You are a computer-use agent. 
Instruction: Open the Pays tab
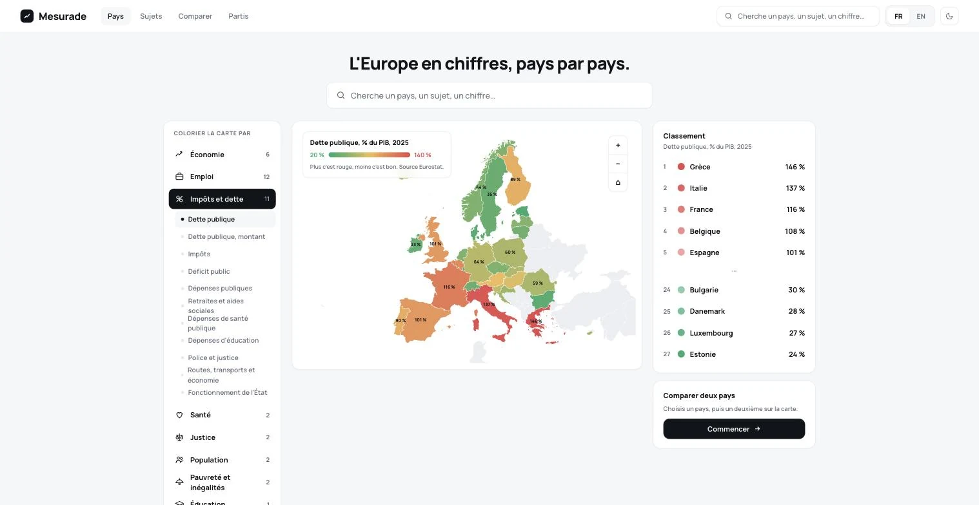115,16
